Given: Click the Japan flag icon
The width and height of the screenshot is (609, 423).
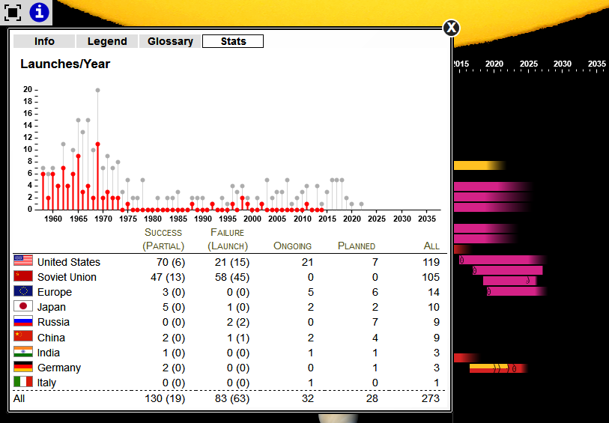Looking at the screenshot, I should pos(23,306).
